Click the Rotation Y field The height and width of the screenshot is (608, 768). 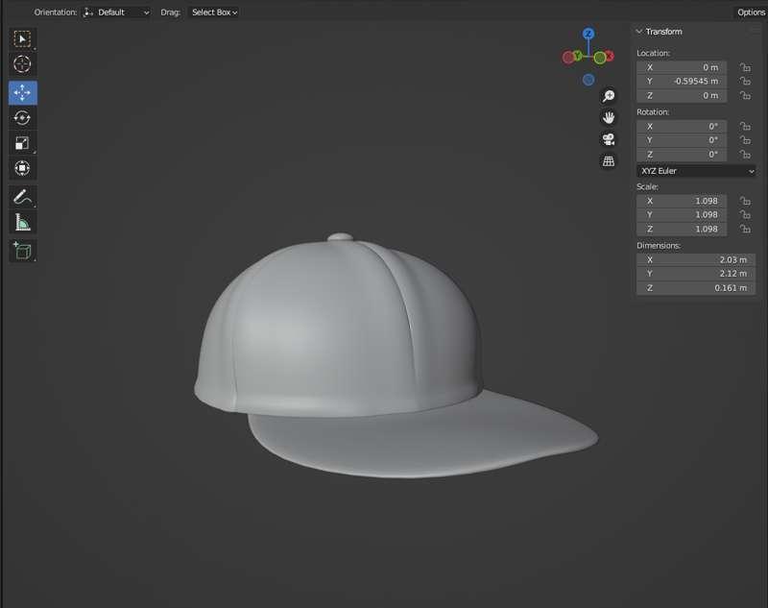point(682,140)
